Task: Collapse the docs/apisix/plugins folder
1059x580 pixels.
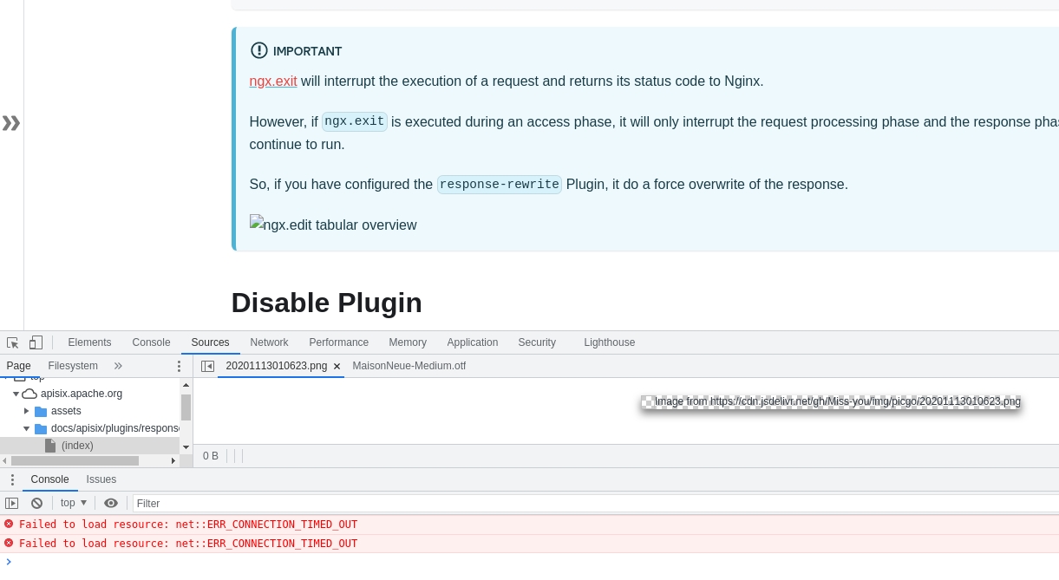Action: [27, 428]
